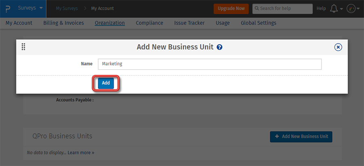Close the Add New Business Unit dialog

338,47
